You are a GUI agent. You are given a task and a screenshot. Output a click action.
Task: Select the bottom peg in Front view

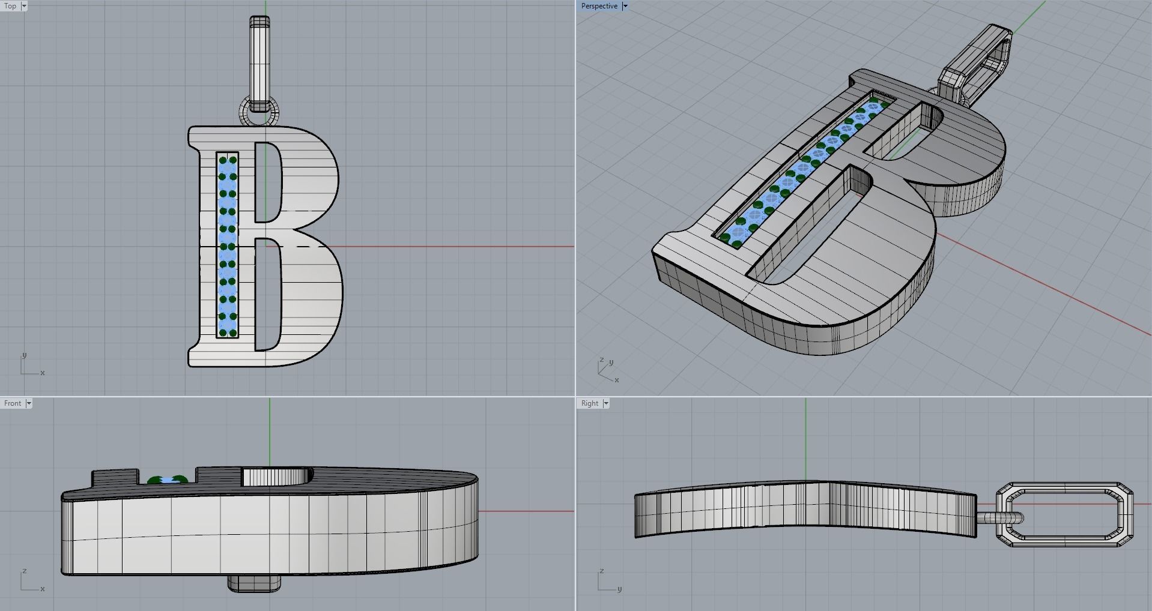tap(255, 583)
